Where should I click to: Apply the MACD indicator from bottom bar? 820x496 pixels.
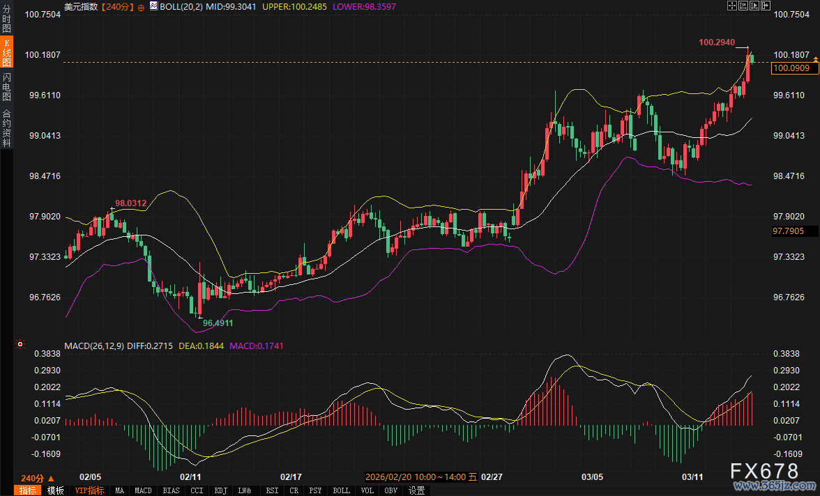coord(144,490)
